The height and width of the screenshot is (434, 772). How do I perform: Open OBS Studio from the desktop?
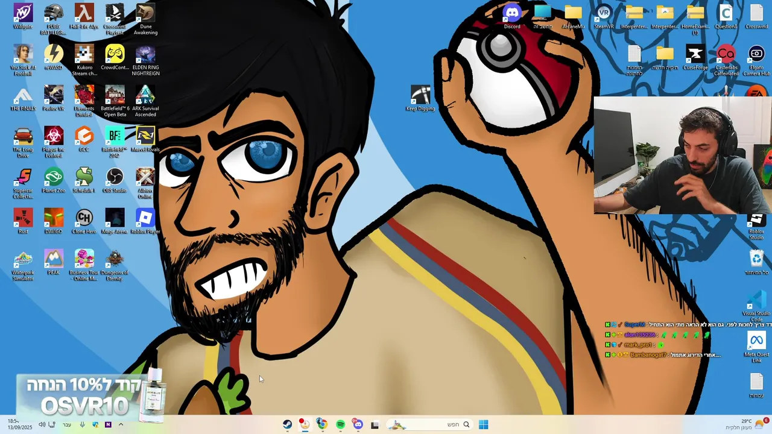(115, 181)
